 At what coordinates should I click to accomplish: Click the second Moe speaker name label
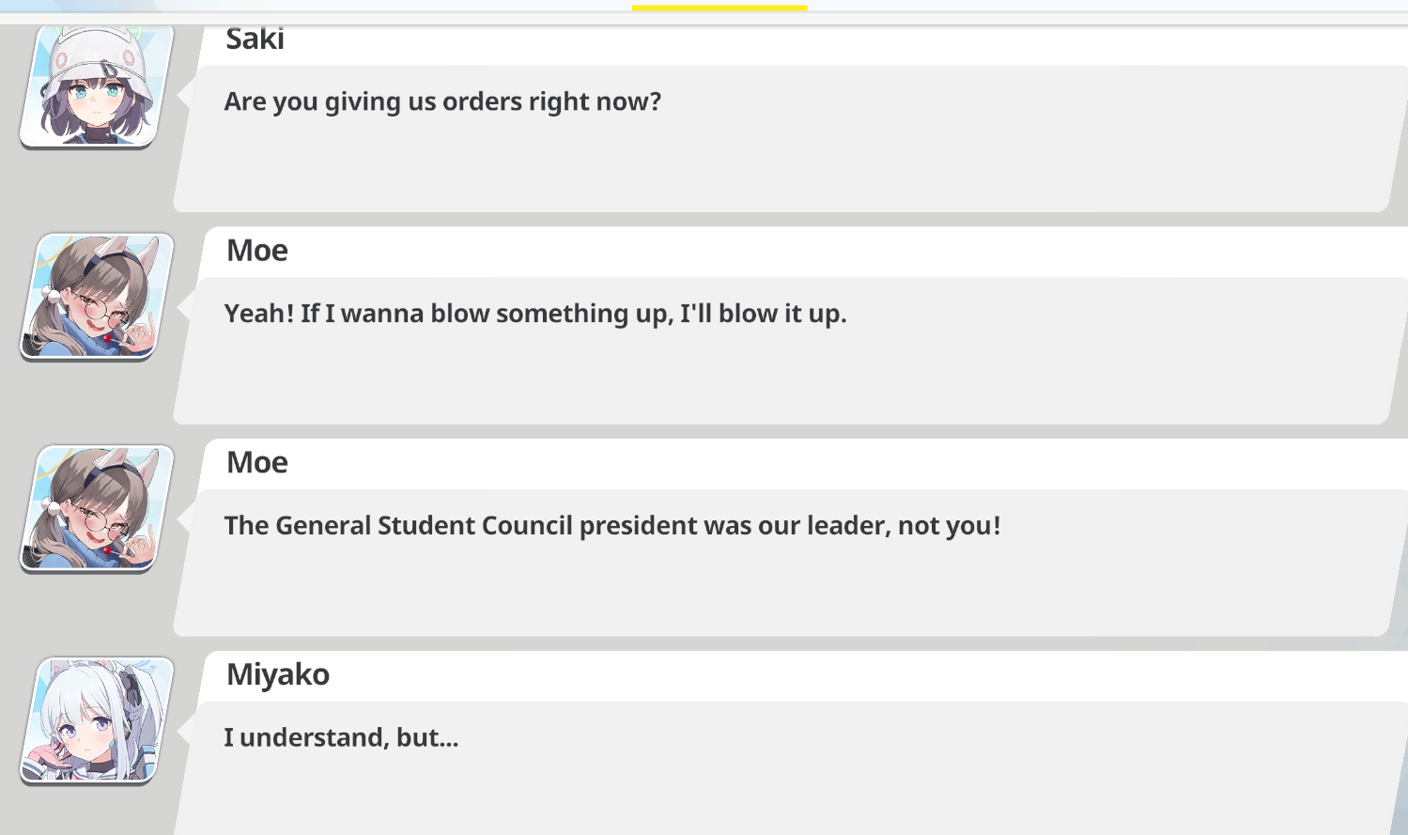(257, 463)
